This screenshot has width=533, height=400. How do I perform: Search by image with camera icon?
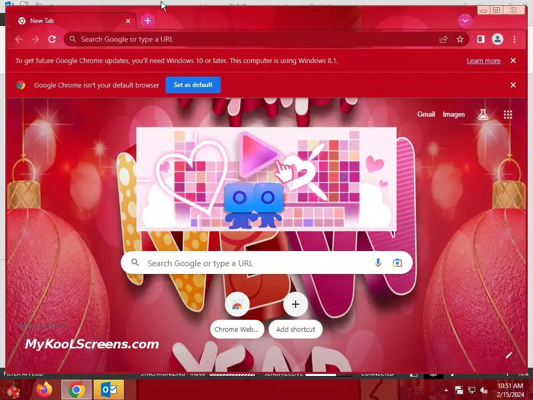tap(397, 263)
